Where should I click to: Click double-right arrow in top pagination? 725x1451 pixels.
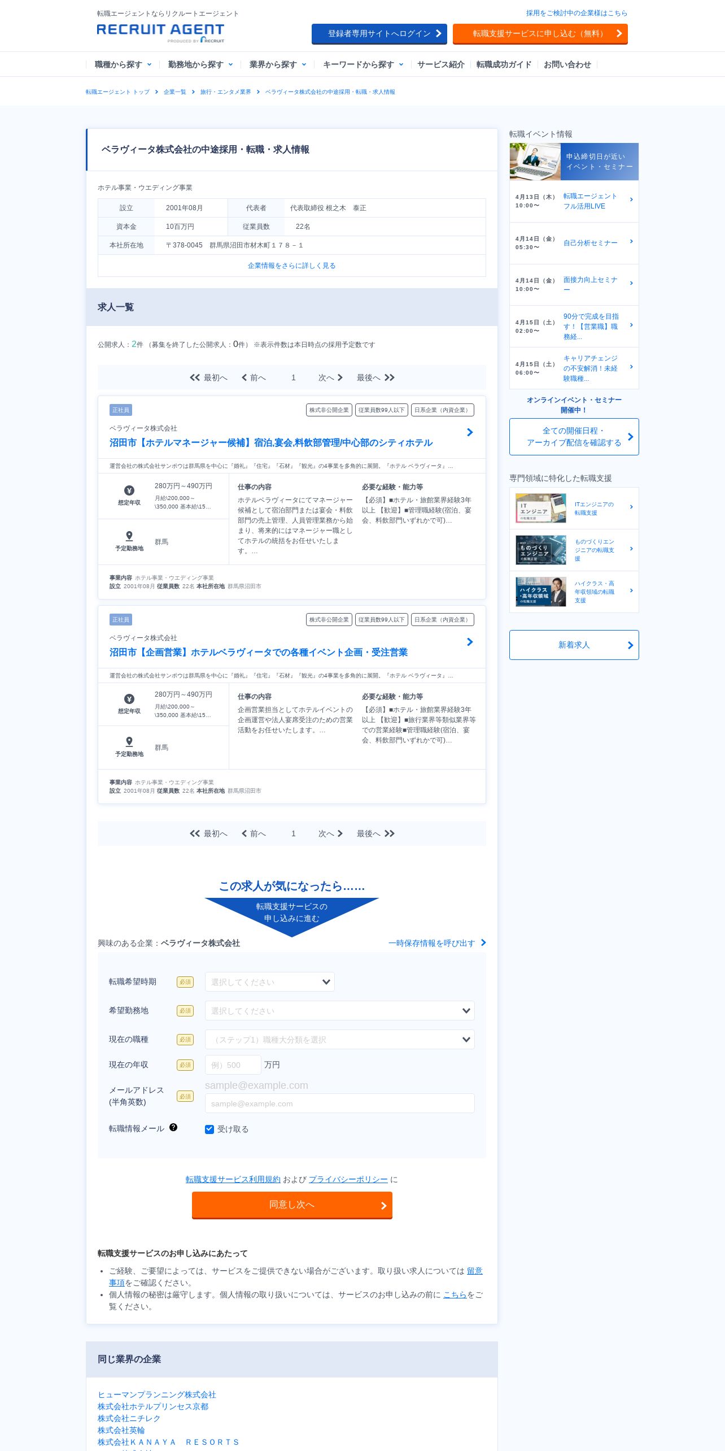click(390, 377)
